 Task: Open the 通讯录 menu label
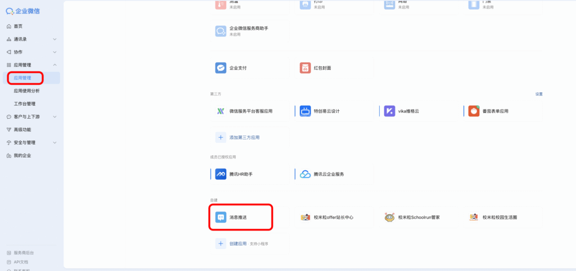click(20, 39)
